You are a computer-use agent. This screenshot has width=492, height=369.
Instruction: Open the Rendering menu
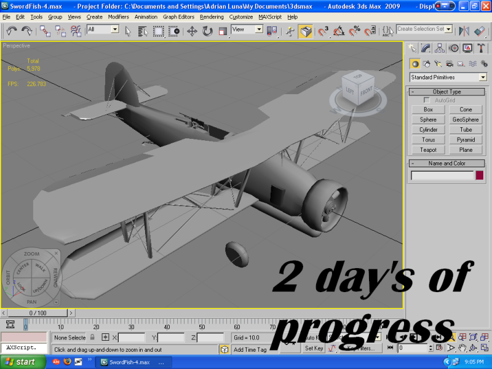tap(212, 17)
